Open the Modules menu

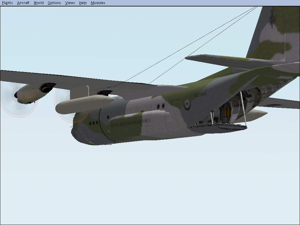[x=98, y=3]
